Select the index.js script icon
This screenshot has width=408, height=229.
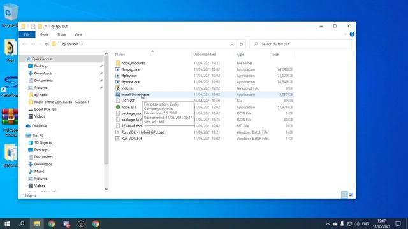[118, 88]
